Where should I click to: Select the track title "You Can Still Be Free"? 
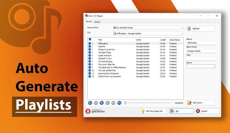(x=107, y=70)
